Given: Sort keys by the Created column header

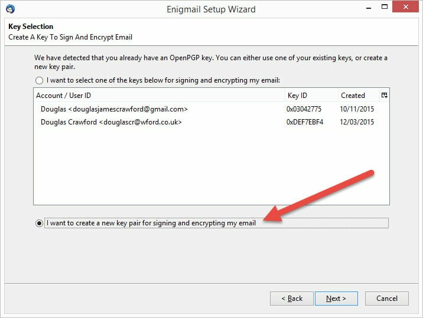Looking at the screenshot, I should pos(359,95).
